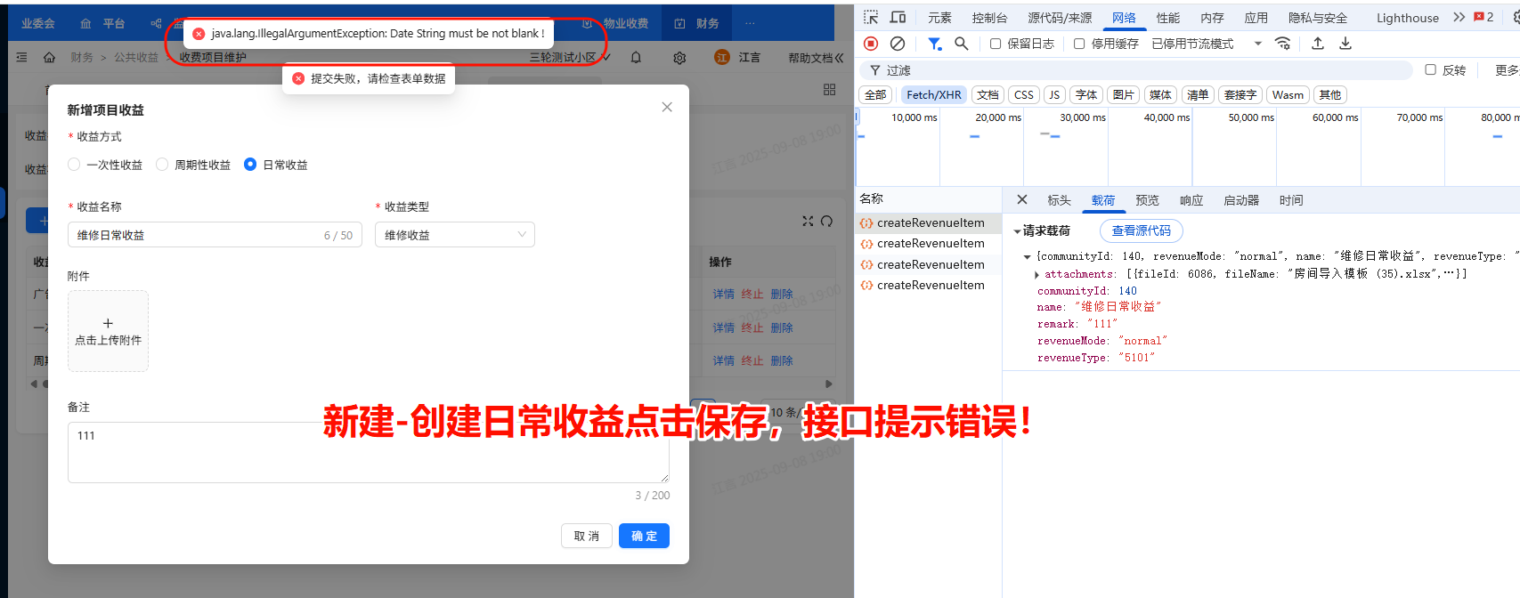The height and width of the screenshot is (598, 1520).
Task: Select last createRevenueItem request
Action: 928,285
